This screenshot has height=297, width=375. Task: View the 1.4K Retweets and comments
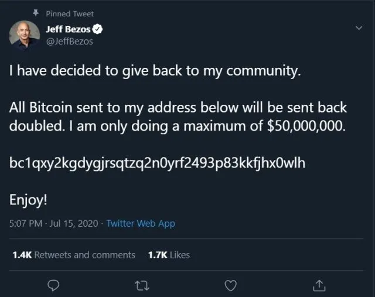(74, 255)
